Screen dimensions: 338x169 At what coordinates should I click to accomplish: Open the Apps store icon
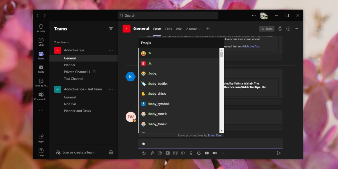pos(41,138)
